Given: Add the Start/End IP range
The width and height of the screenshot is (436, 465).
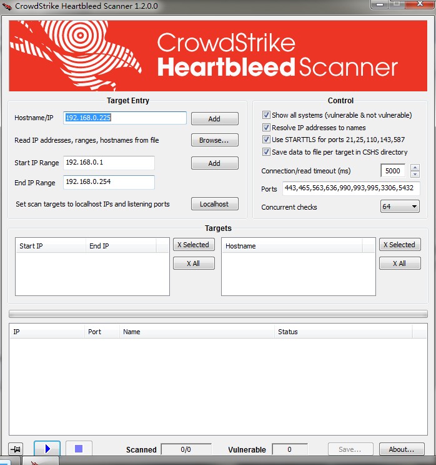Looking at the screenshot, I should [215, 163].
